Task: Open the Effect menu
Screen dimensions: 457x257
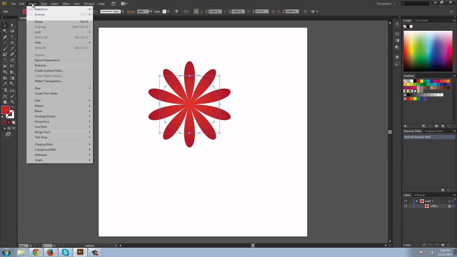Action: tap(66, 4)
